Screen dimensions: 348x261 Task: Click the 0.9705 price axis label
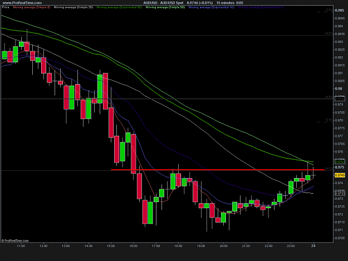click(340, 238)
